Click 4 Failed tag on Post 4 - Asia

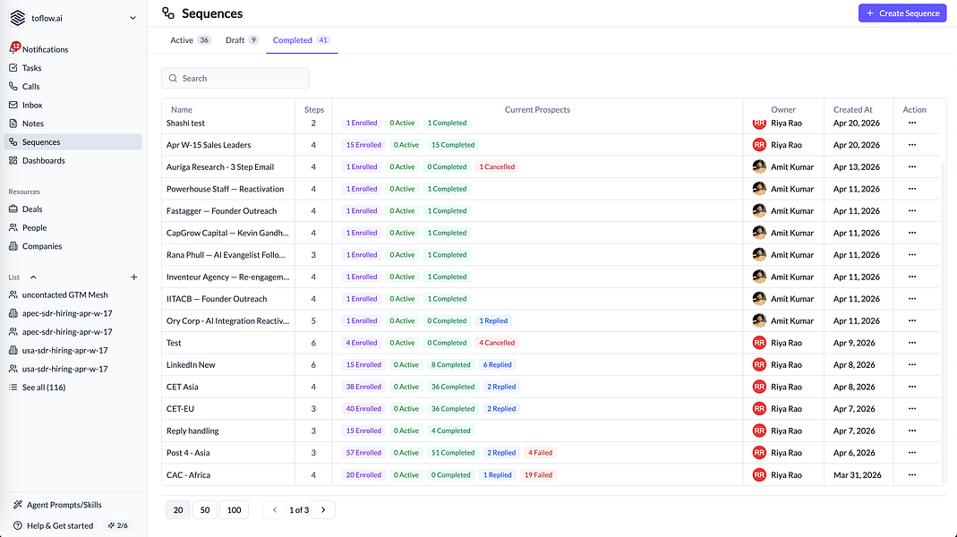pyautogui.click(x=540, y=453)
